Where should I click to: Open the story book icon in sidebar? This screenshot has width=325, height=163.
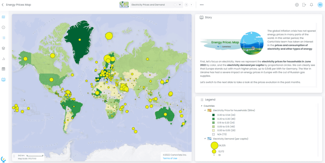click(3, 80)
